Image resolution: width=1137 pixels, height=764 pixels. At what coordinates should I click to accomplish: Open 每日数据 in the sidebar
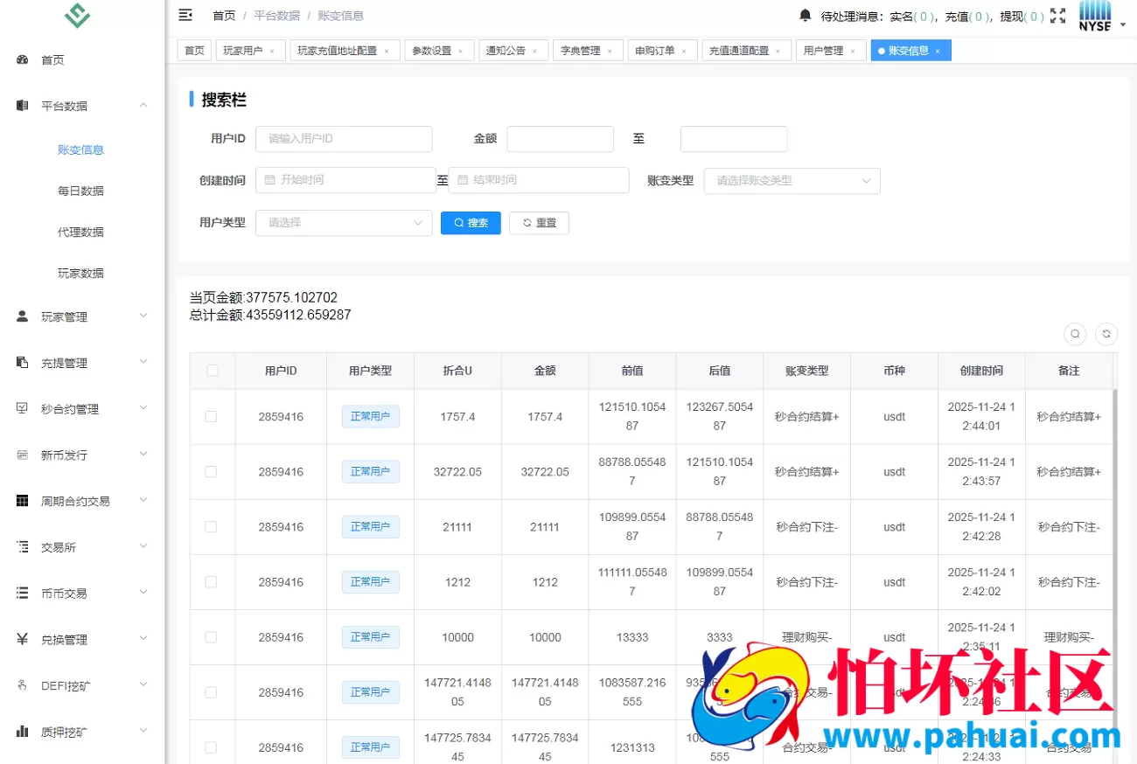pos(80,191)
